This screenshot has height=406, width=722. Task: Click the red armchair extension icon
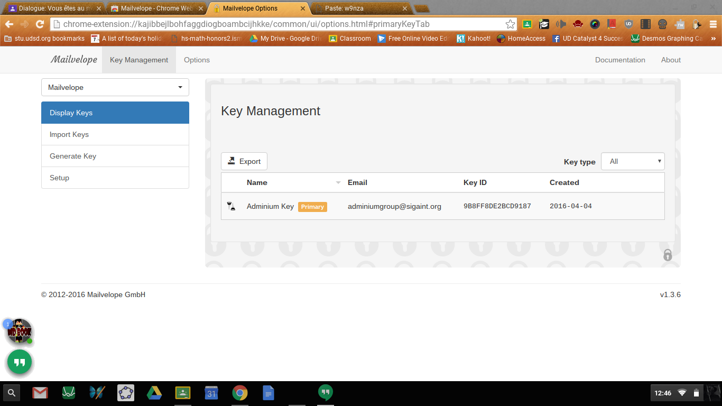[578, 24]
